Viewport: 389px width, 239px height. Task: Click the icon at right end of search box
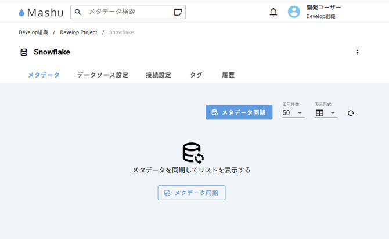178,12
